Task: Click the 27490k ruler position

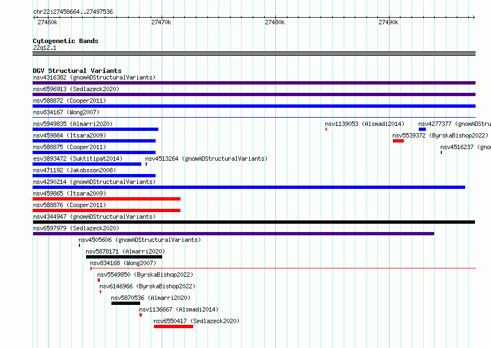Action: click(x=388, y=22)
